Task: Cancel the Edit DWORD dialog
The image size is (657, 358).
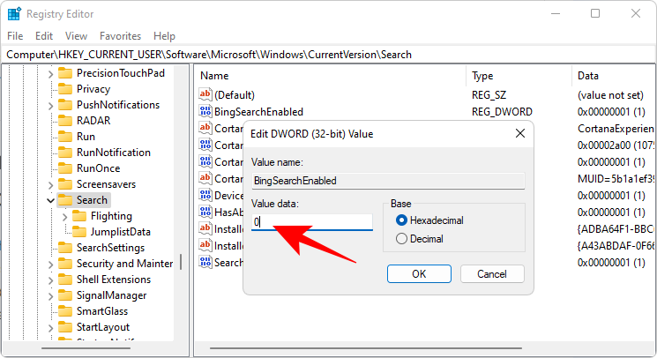Action: click(x=492, y=273)
